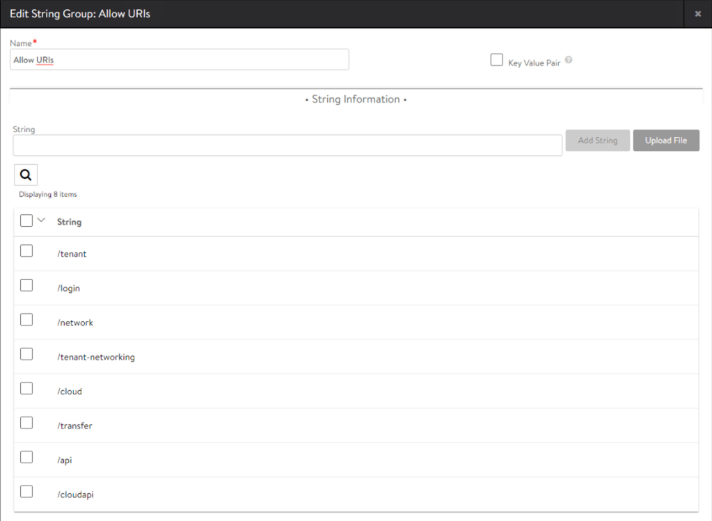Image resolution: width=712 pixels, height=521 pixels.
Task: Open the selection dropdown chevron in header
Action: click(41, 221)
